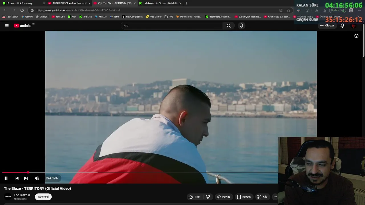Screen dimensions: 365x205
Task: Seek using the red video progress bar
Action: 15,172
